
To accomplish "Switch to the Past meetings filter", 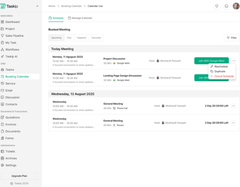I will [69, 38].
